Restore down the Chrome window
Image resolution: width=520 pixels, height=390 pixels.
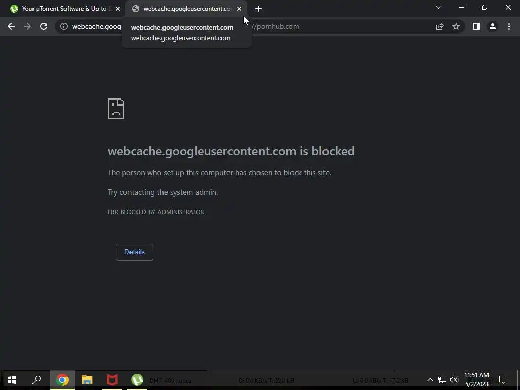(485, 7)
